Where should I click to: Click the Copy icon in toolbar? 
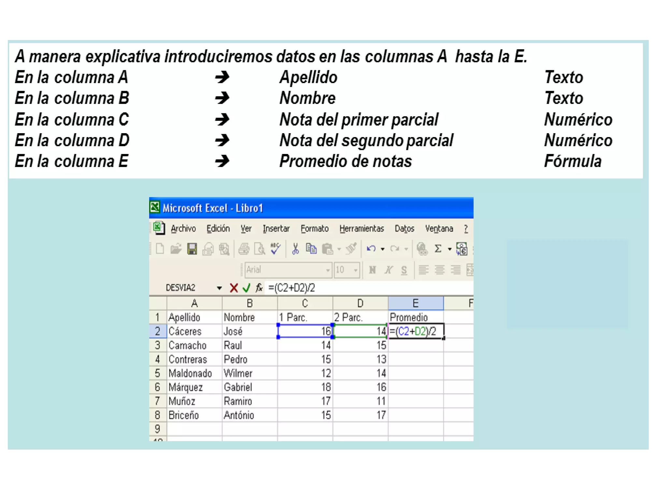click(x=311, y=249)
